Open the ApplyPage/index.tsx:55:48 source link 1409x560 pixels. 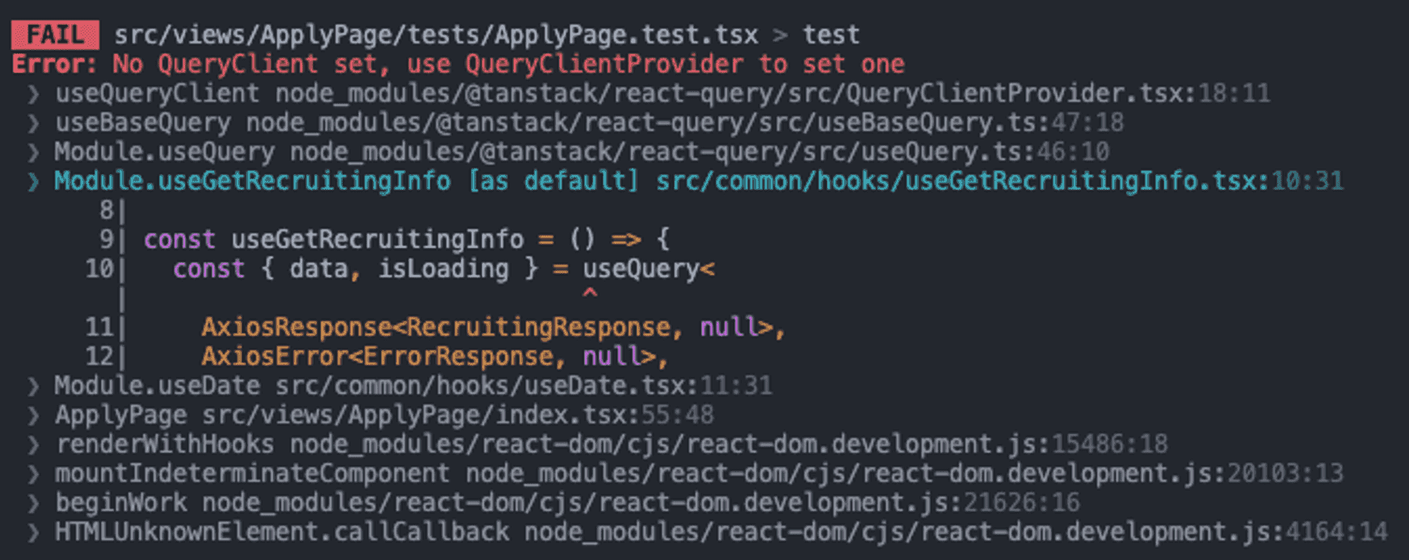click(457, 415)
